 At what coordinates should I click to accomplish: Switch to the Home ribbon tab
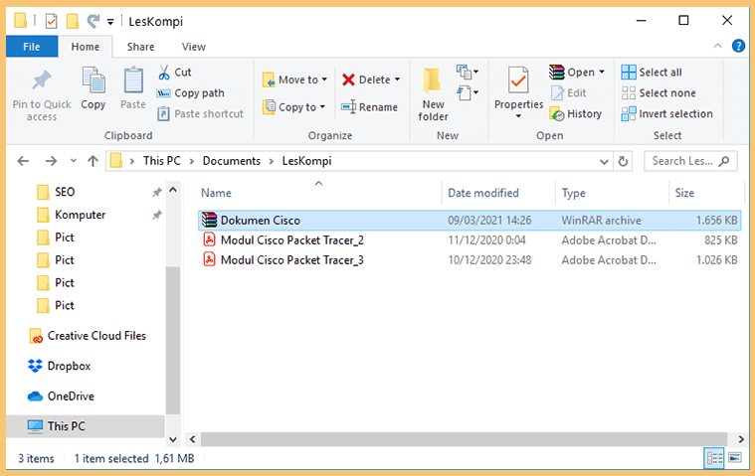pyautogui.click(x=86, y=47)
